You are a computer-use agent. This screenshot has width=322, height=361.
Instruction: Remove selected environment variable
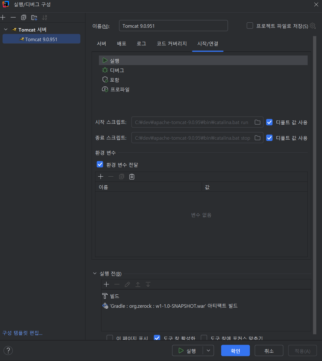pyautogui.click(x=111, y=177)
